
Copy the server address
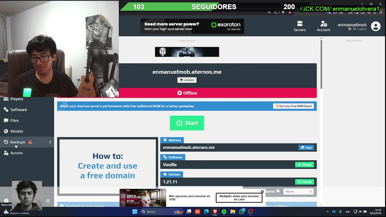pos(306,147)
